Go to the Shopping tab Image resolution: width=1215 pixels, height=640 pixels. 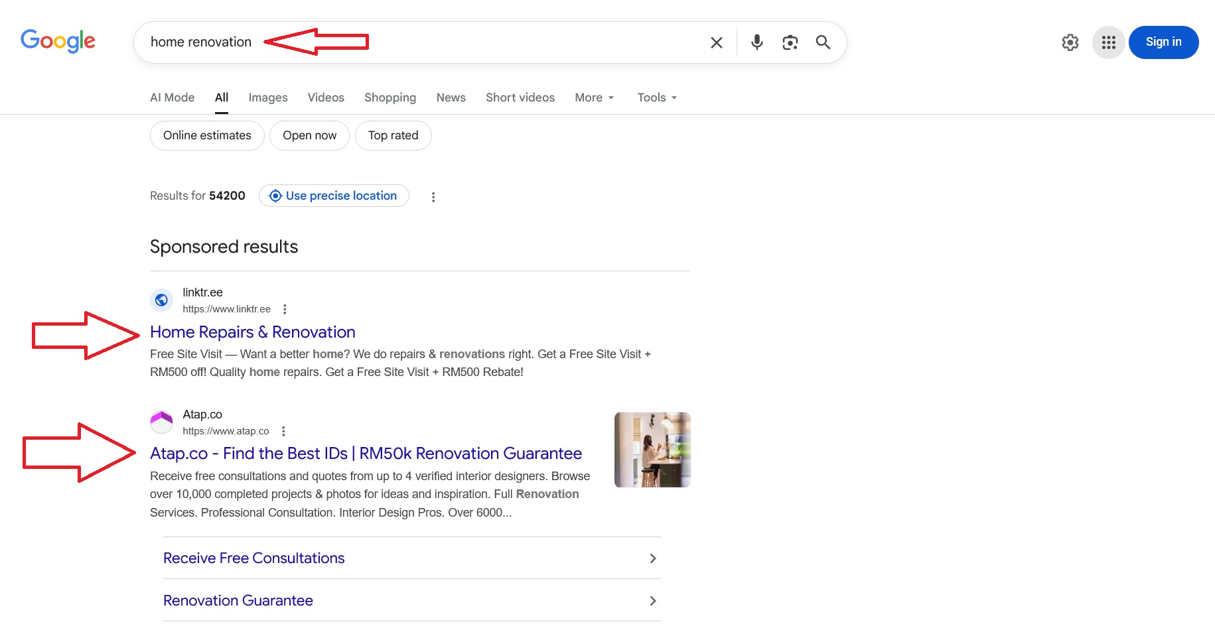pyautogui.click(x=390, y=97)
